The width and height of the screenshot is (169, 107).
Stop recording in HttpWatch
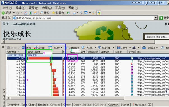(x=27, y=48)
